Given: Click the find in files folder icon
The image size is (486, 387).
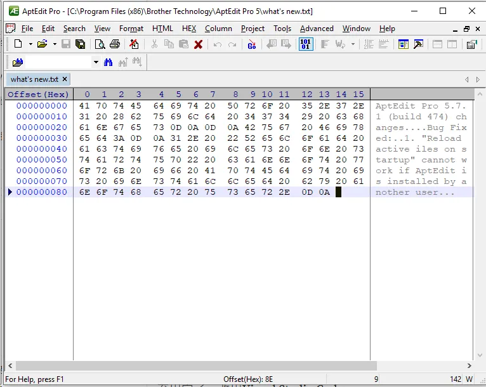Looking at the screenshot, I should (x=18, y=62).
